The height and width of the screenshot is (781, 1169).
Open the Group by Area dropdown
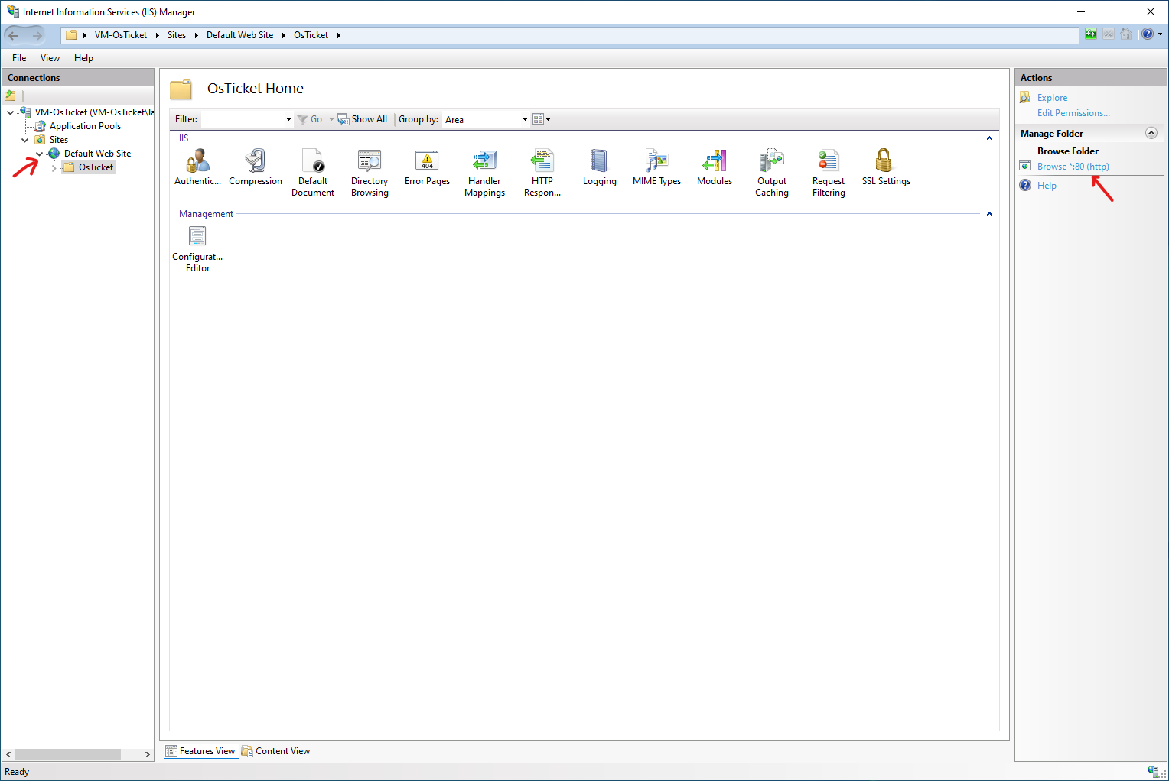pyautogui.click(x=525, y=120)
